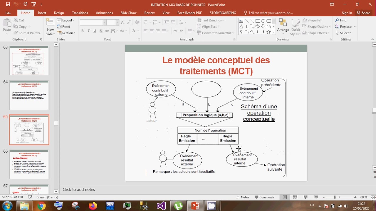Click the Share button
Image resolution: width=376 pixels, height=211 pixels.
tap(363, 13)
